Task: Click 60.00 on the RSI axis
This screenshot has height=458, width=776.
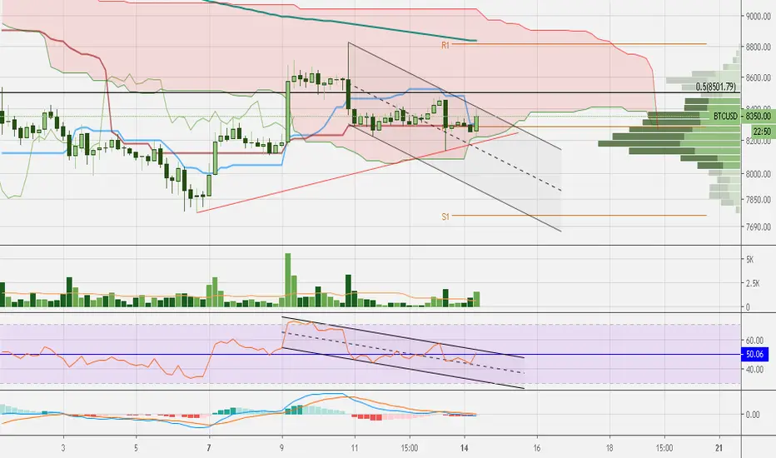Action: [x=754, y=340]
